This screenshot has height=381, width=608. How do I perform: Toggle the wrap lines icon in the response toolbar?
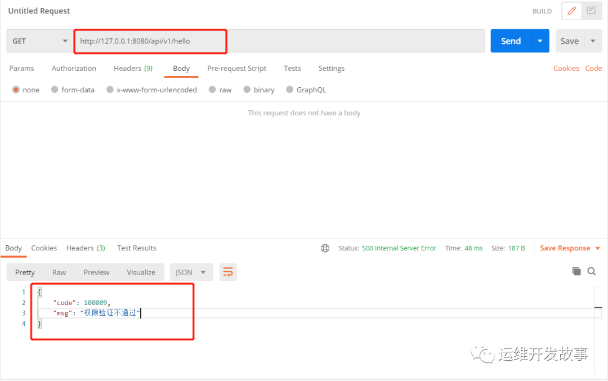(x=228, y=272)
